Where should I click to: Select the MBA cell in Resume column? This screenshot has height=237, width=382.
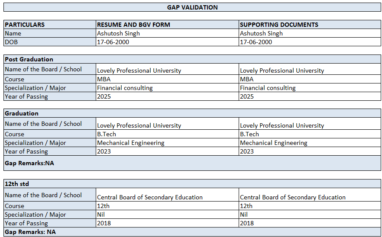point(104,79)
